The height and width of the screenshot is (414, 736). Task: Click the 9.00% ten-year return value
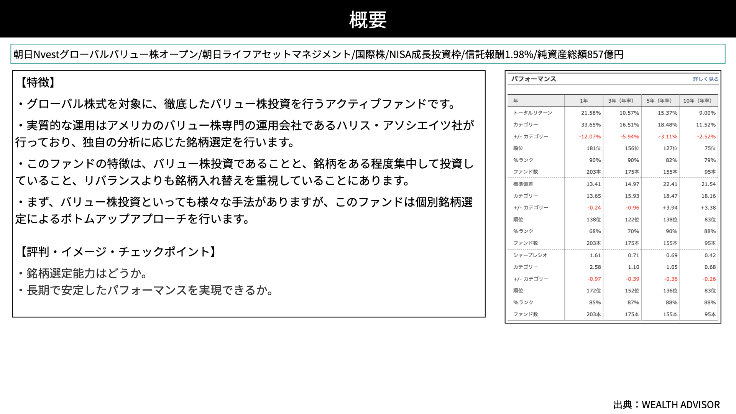click(707, 113)
